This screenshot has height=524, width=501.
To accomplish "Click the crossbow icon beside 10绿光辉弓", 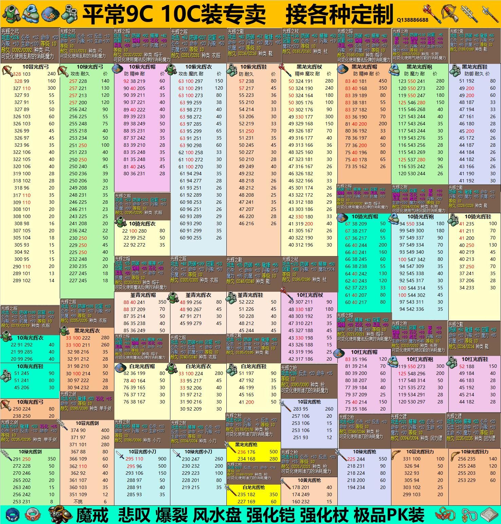I will (x=63, y=71).
